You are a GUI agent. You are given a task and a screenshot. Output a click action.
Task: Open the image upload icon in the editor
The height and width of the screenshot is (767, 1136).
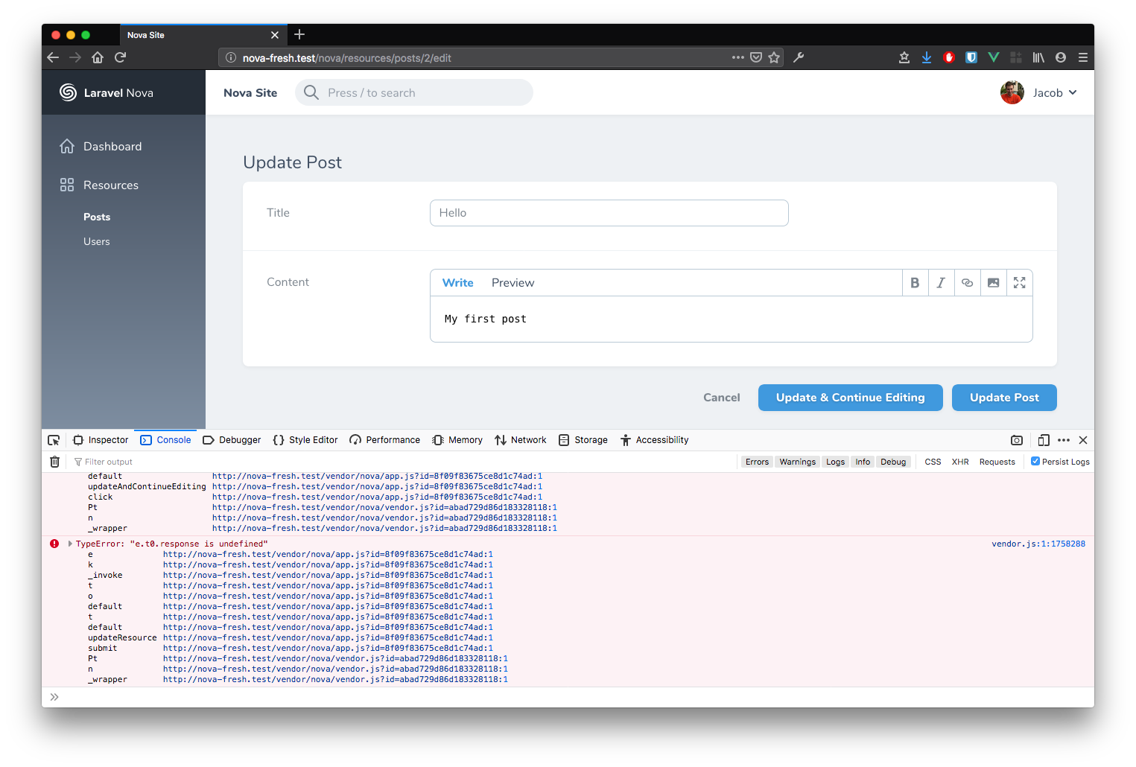tap(993, 282)
